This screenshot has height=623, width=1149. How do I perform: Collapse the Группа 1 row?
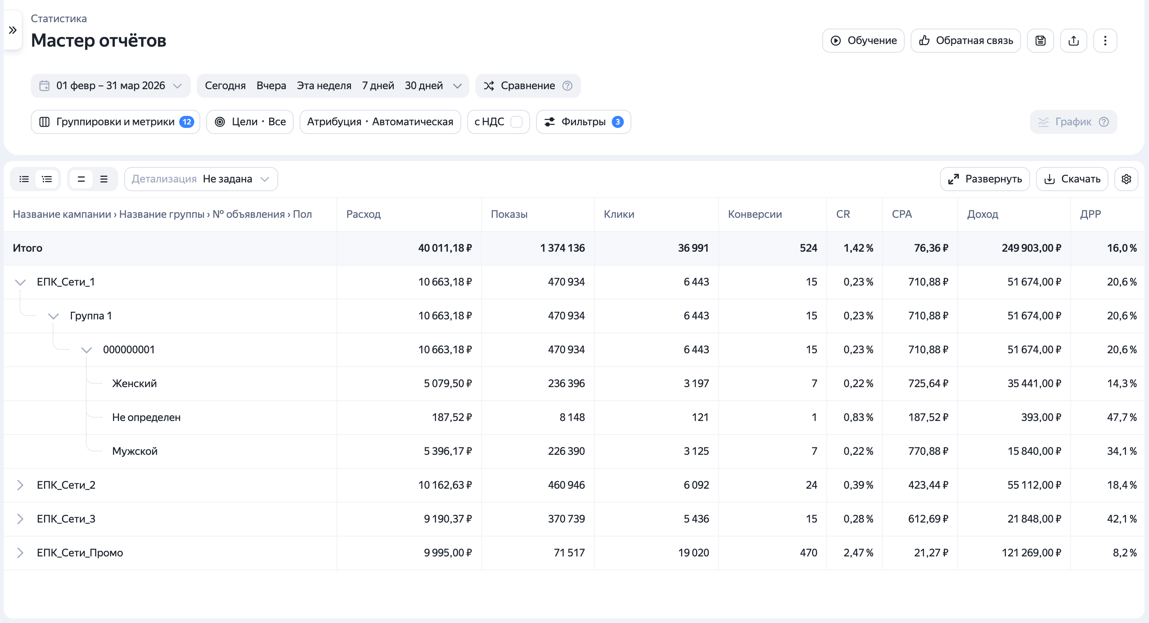point(53,316)
